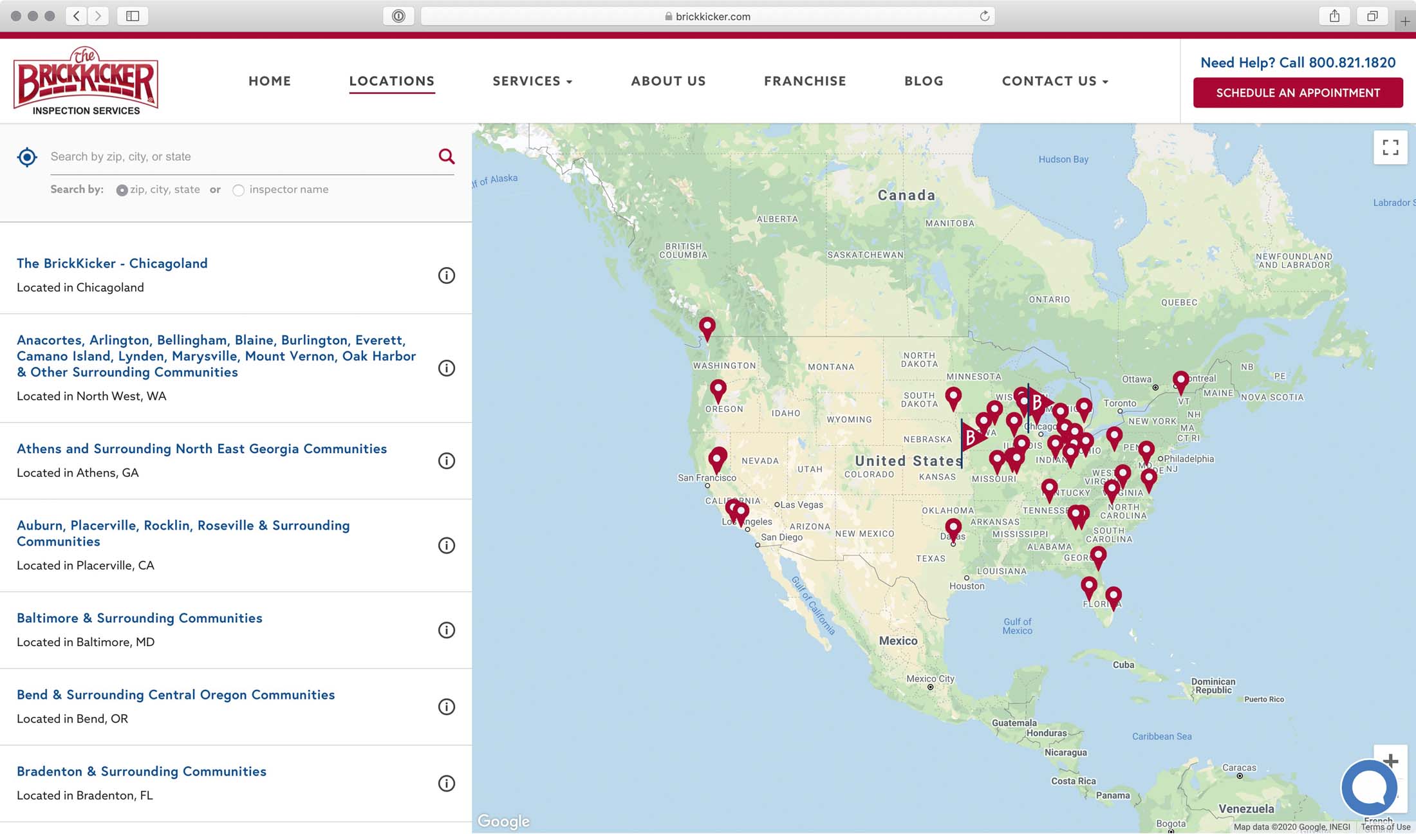
Task: Open Athens North East Georgia Communities link
Action: (201, 449)
